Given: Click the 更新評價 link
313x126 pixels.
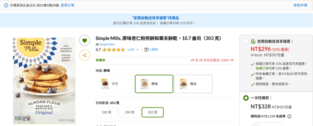Looking at the screenshot, I should tap(300, 5).
